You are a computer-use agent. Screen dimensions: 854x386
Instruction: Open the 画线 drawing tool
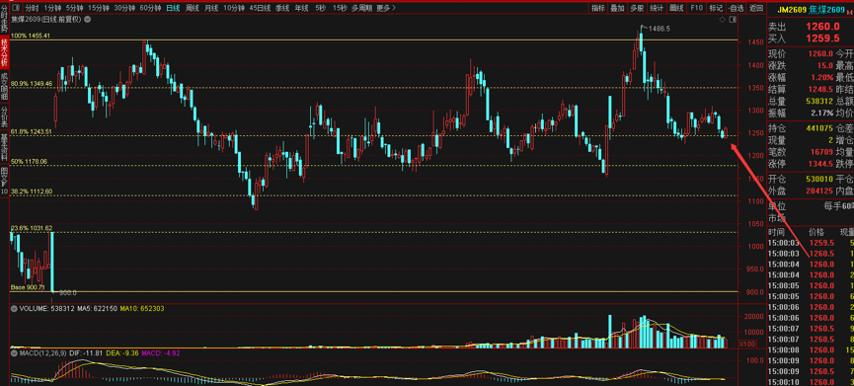point(676,8)
